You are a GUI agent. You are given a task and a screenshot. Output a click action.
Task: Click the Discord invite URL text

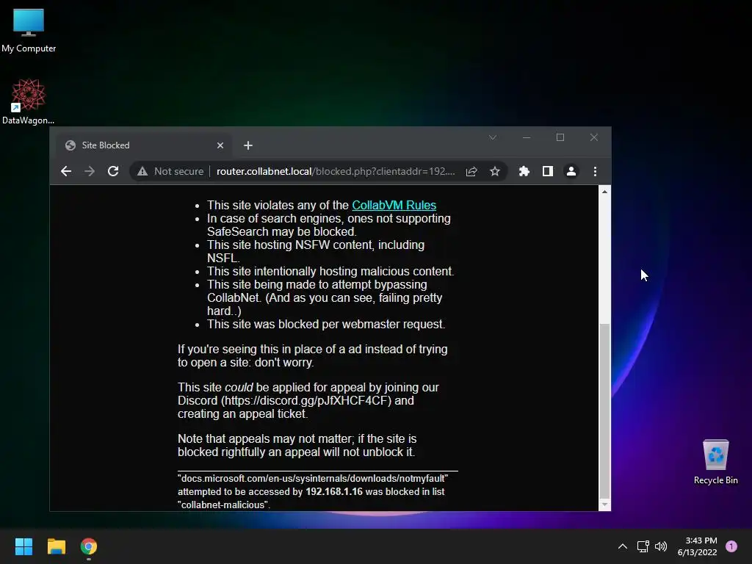point(306,400)
